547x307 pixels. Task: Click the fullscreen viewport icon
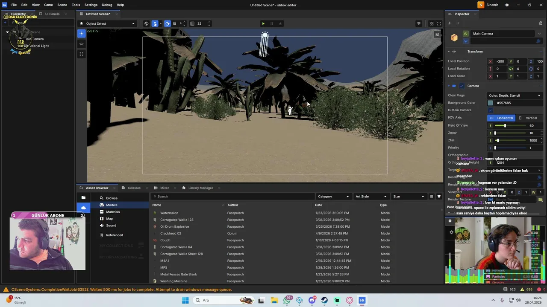pyautogui.click(x=439, y=23)
